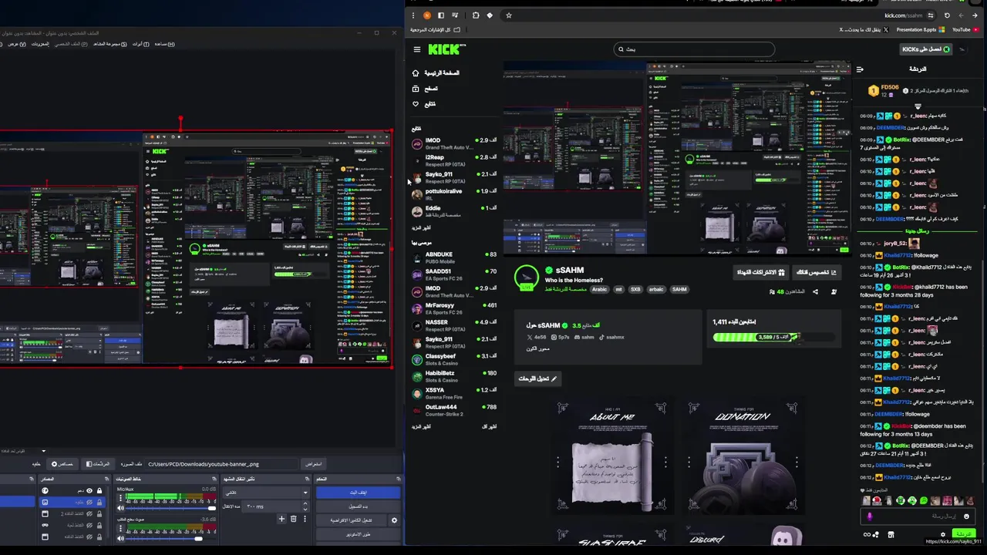Viewport: 987px width, 555px height.
Task: Click the get KICKs button
Action: pos(926,49)
